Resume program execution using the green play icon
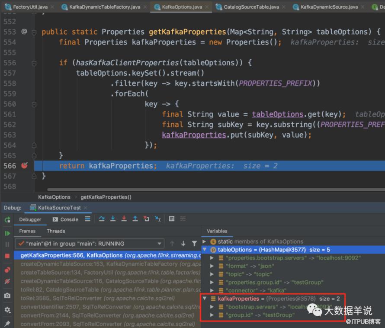 (x=7, y=233)
